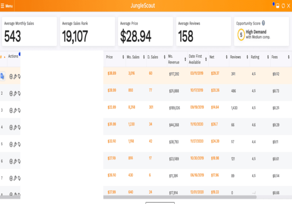Viewport: 292px width, 204px height.
Task: Add first row product with plus icon
Action: pyautogui.click(x=11, y=76)
